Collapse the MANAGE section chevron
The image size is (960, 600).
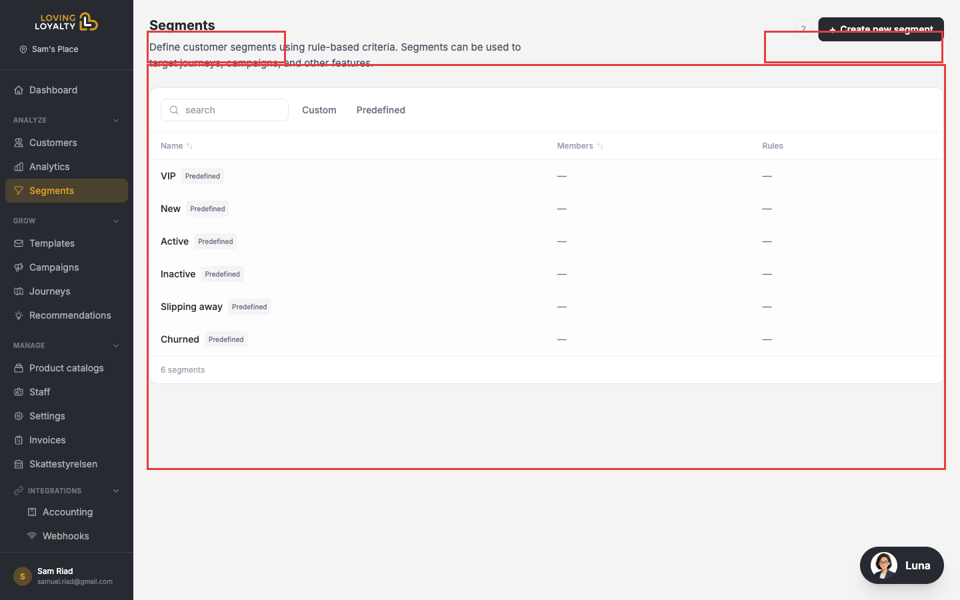tap(116, 346)
